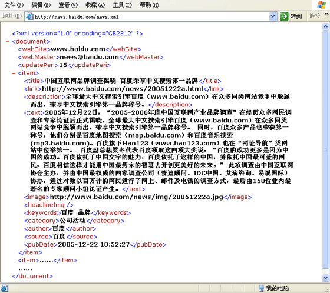Viewport: 330px width, 293px height.
Task: Click the green 转到 go arrow icon
Action: (284, 16)
